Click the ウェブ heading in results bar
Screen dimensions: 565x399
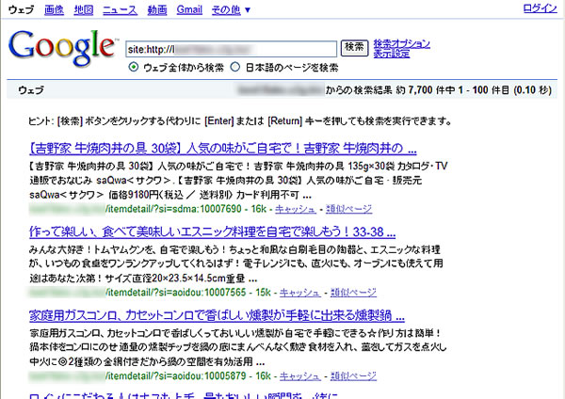31,90
